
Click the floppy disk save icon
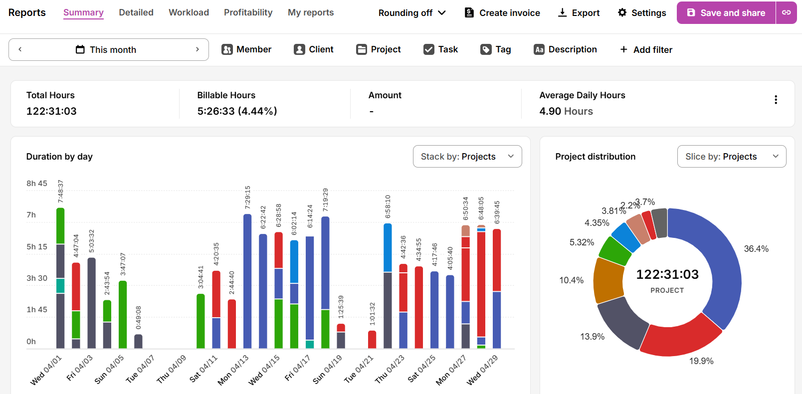pyautogui.click(x=691, y=12)
